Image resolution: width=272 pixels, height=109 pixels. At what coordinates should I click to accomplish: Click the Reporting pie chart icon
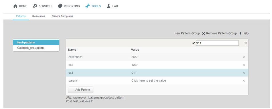coord(60,6)
